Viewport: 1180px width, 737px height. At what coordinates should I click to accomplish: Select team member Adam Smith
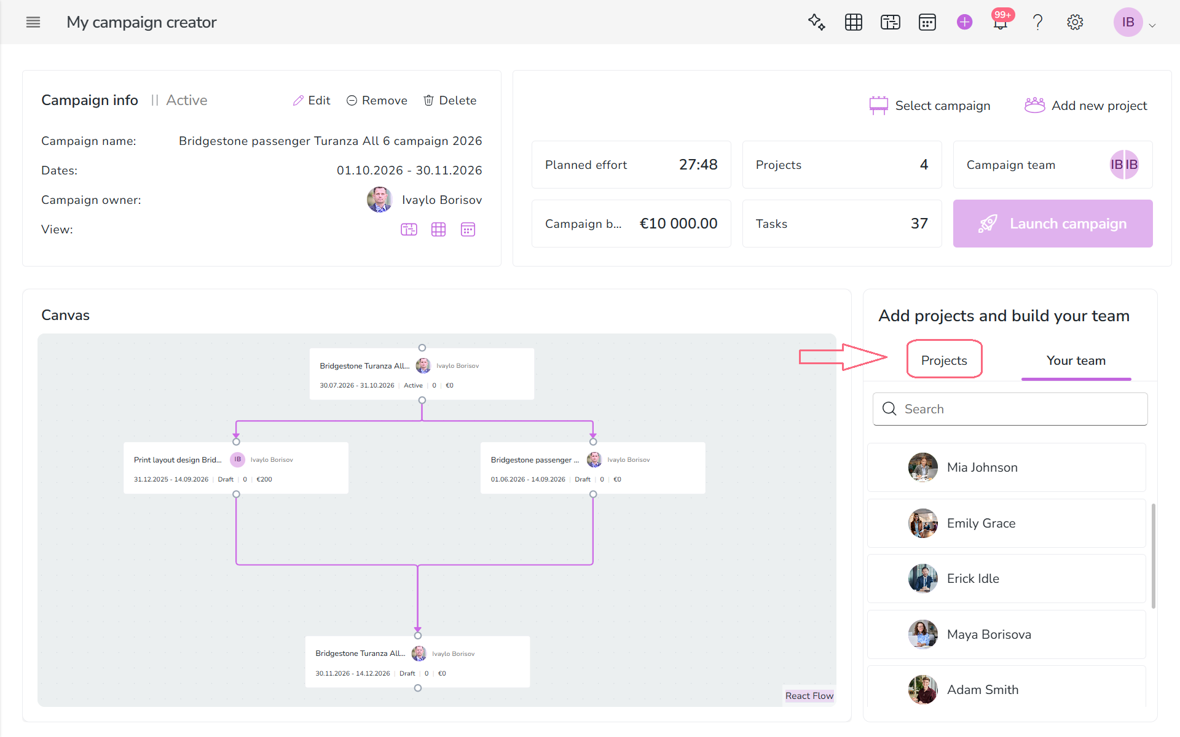pos(1007,688)
